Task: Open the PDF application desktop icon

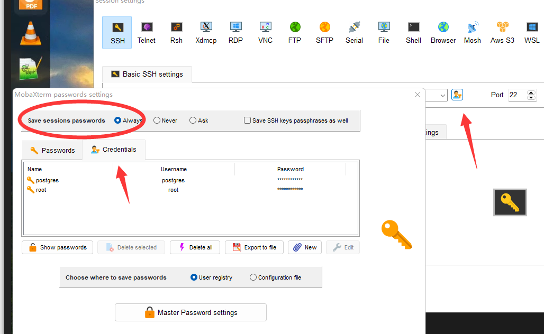Action: [31, 5]
